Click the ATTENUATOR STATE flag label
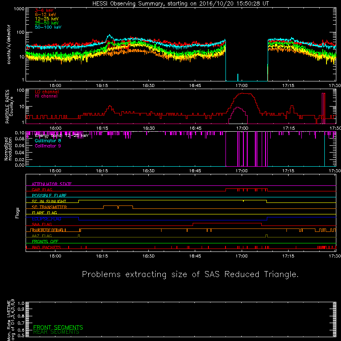Viewport: 341px width, 341px height. (x=52, y=184)
